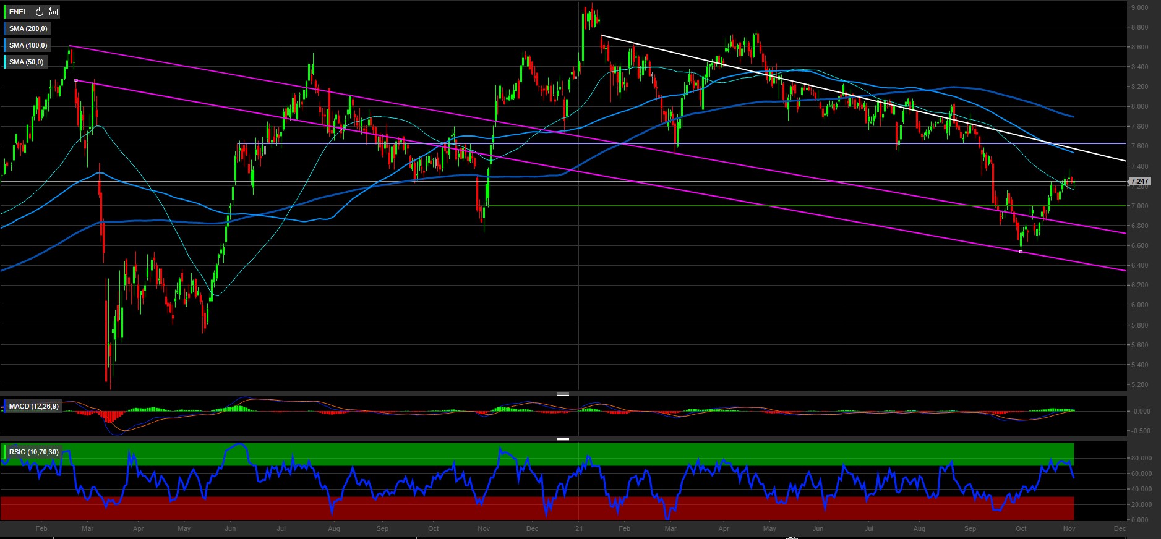
Task: Click the refresh chart icon next to ENEL
Action: 40,12
